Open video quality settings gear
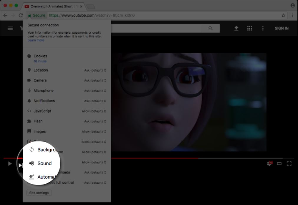This screenshot has height=205, width=298. [269, 163]
